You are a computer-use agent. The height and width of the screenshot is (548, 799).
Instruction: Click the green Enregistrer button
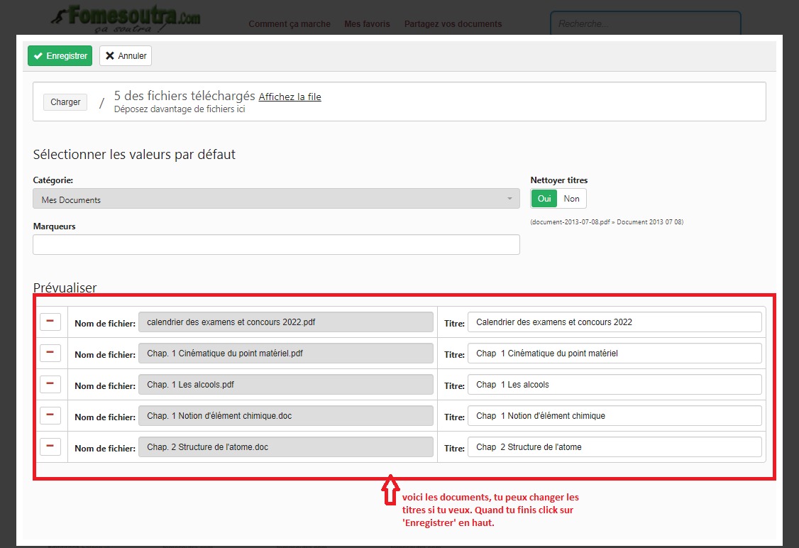pyautogui.click(x=60, y=55)
